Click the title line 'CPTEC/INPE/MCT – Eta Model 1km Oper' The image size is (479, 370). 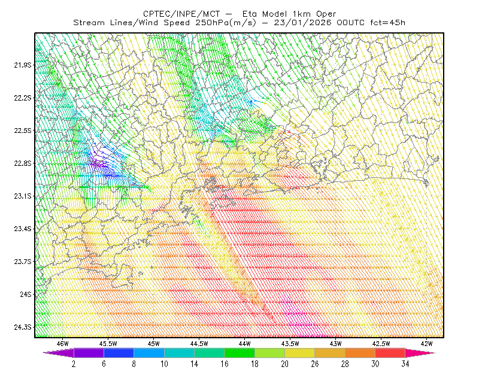pos(239,14)
